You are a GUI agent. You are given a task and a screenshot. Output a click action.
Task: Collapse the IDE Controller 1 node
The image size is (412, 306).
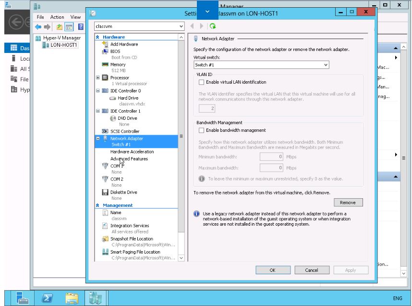pos(98,111)
